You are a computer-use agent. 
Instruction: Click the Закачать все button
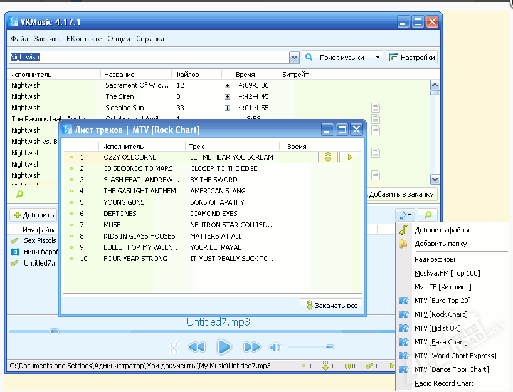point(332,306)
